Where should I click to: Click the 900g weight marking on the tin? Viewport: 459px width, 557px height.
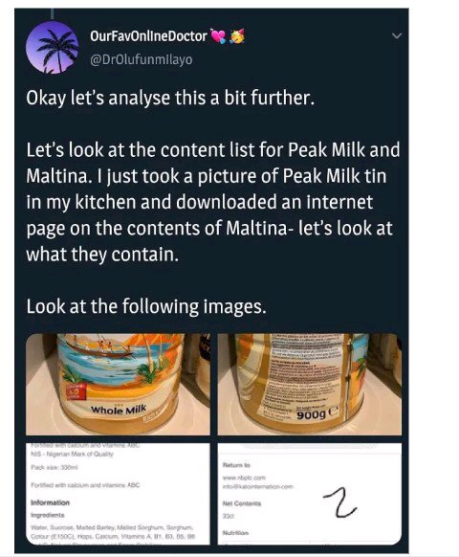311,414
